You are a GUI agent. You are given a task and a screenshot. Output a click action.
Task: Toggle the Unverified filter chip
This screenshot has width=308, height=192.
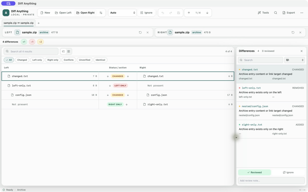pyautogui.click(x=85, y=60)
